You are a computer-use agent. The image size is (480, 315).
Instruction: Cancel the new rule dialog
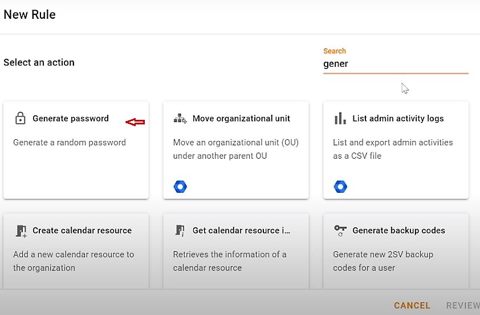[x=412, y=305]
